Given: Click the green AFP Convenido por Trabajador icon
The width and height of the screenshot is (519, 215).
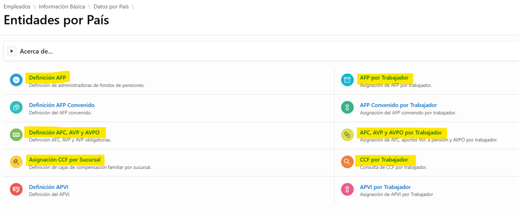Looking at the screenshot, I should tap(347, 107).
